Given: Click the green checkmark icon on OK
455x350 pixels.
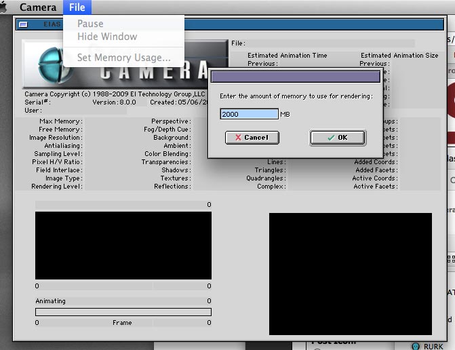Looking at the screenshot, I should click(330, 138).
